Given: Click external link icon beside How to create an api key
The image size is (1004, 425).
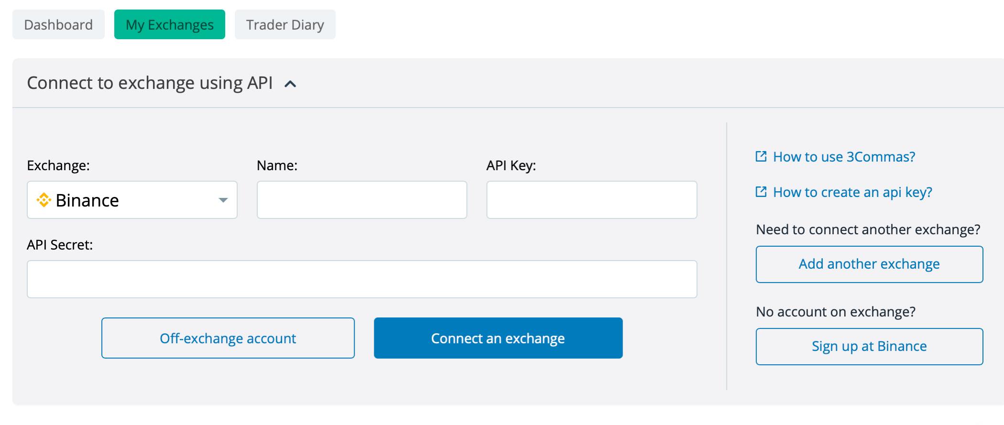Looking at the screenshot, I should 761,192.
